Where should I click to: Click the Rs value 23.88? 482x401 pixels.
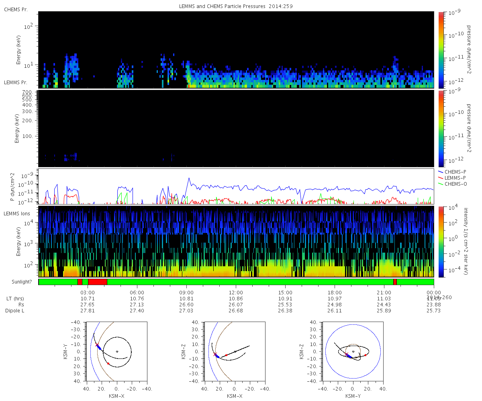(434, 305)
